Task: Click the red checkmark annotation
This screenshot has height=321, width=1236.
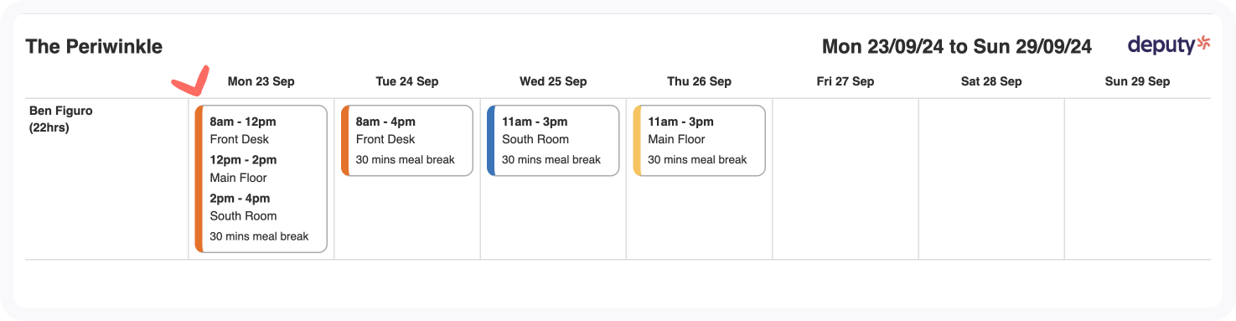Action: [190, 80]
